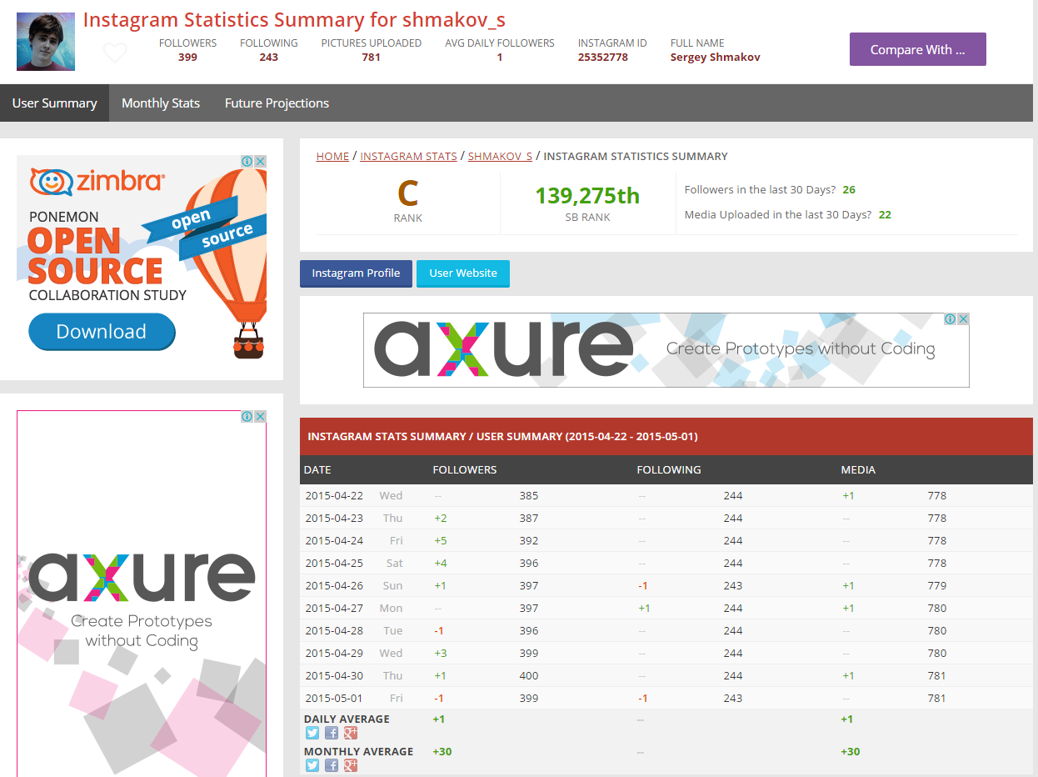The image size is (1038, 777).
Task: Close the horizontal Axure banner ad
Action: (x=963, y=319)
